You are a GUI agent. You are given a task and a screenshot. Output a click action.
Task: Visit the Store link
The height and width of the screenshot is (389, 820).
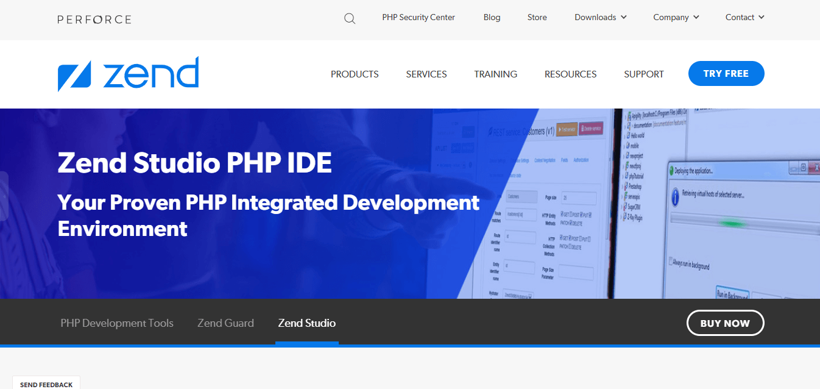tap(537, 18)
